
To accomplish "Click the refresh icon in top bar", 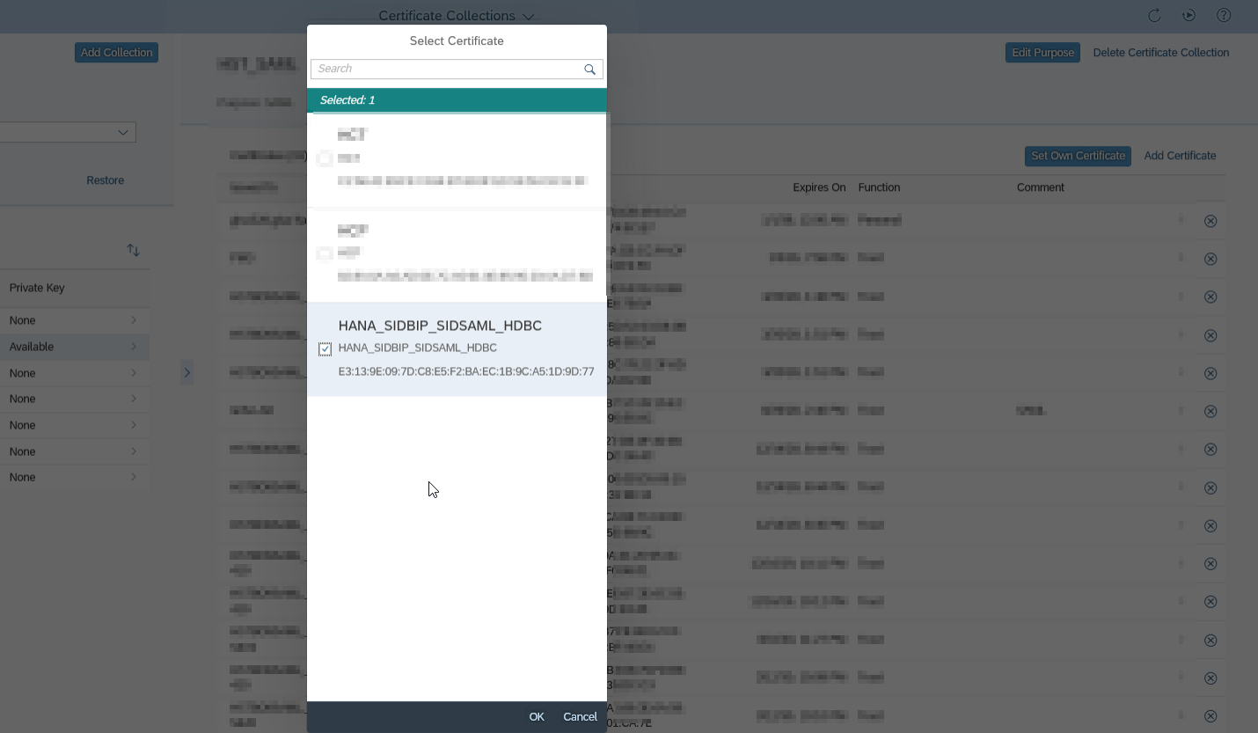I will (x=1154, y=16).
